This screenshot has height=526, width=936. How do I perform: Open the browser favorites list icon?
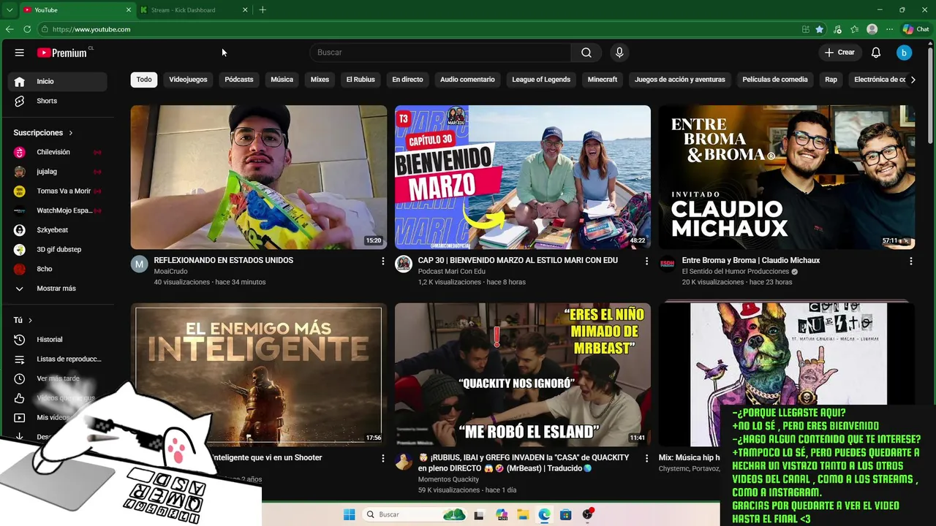tap(855, 29)
